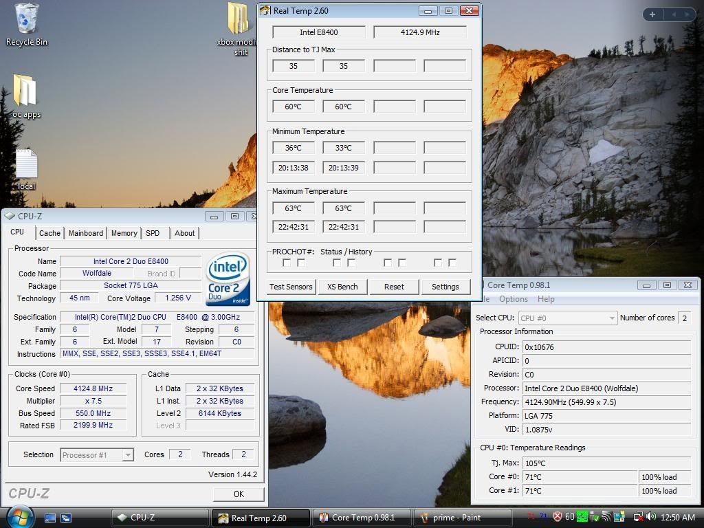Click the Intel E8400 field in Real Temp

coord(319,32)
